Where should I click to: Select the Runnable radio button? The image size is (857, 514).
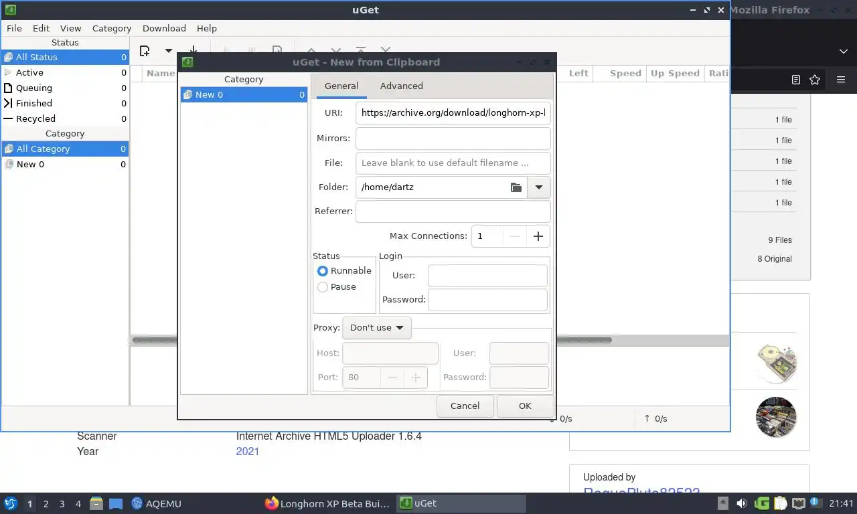[x=323, y=271]
